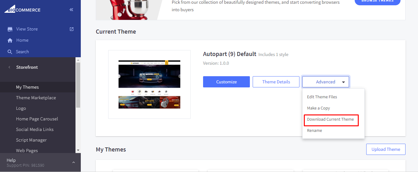The width and height of the screenshot is (418, 172).
Task: Click the BigCommerce logo
Action: 22,10
